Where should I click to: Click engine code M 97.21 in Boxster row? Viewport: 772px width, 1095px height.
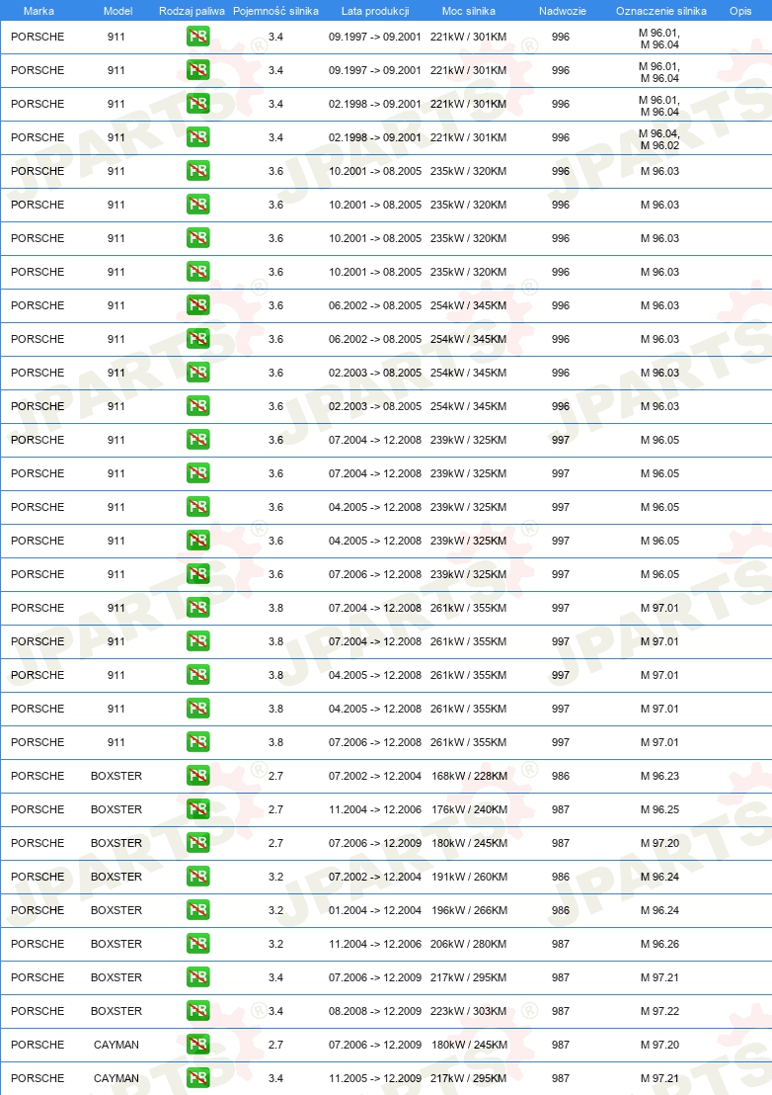(659, 977)
